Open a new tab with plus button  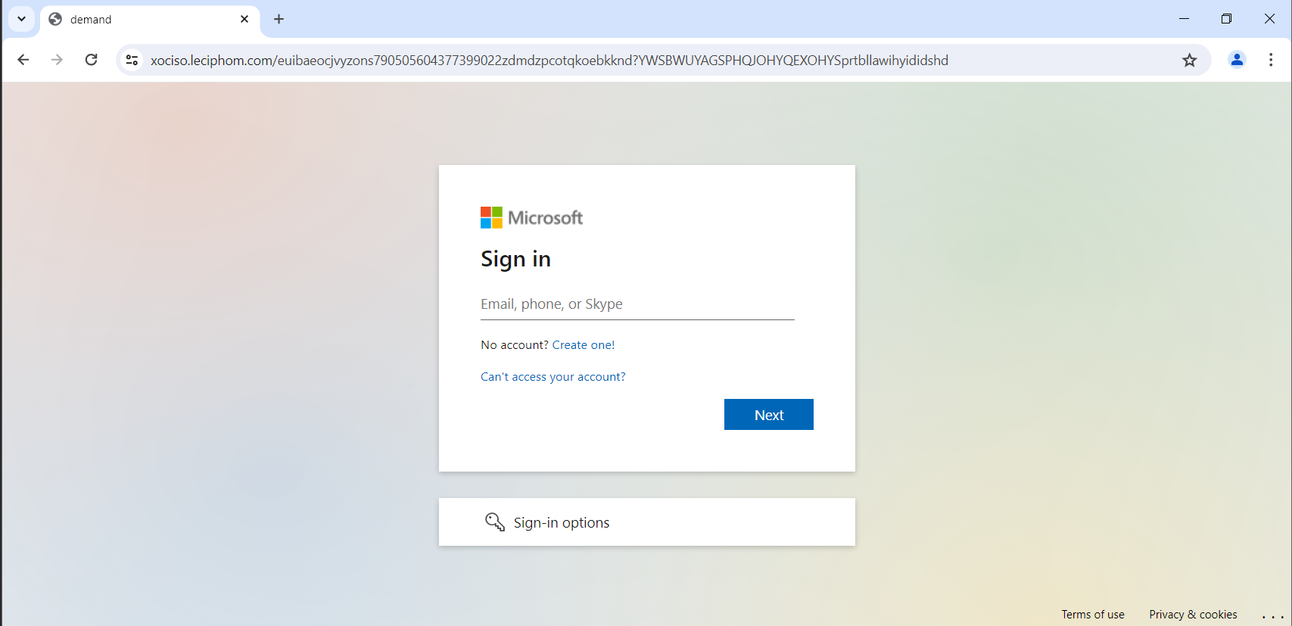pyautogui.click(x=279, y=19)
